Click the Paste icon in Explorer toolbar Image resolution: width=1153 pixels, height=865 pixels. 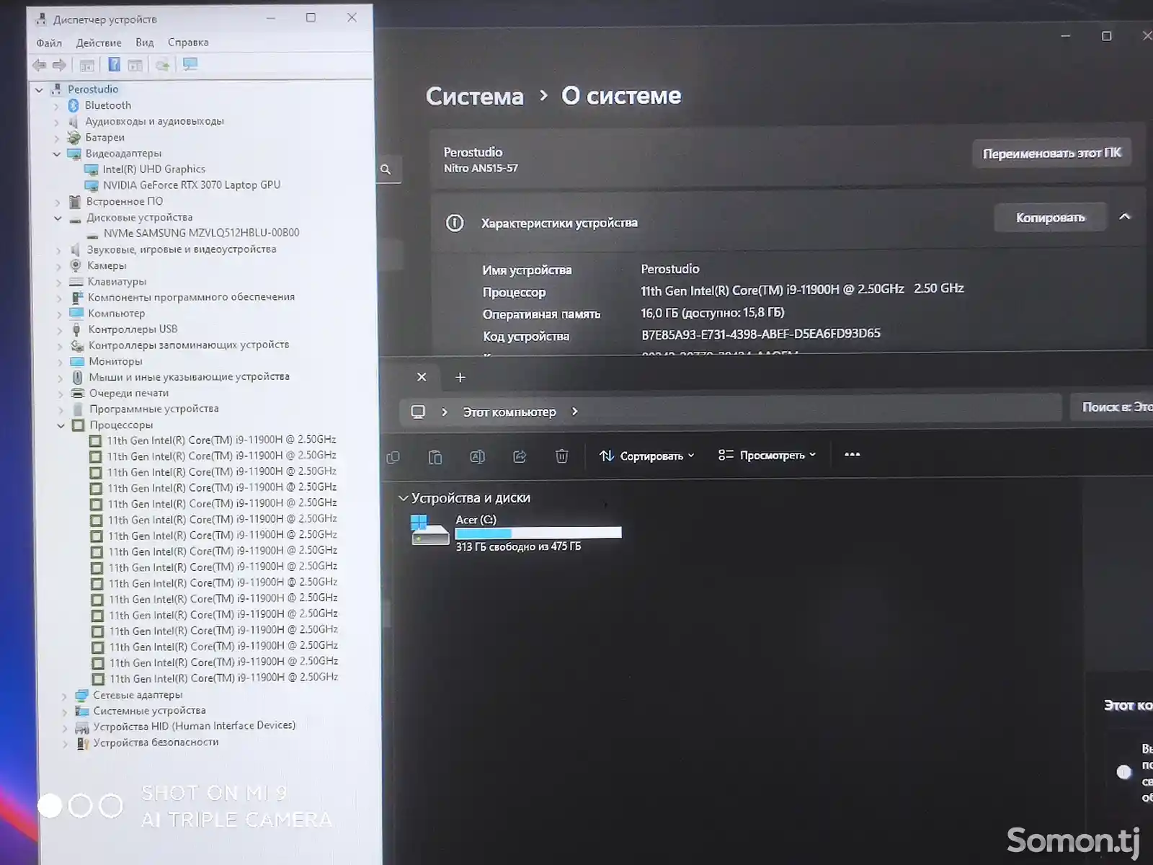435,457
